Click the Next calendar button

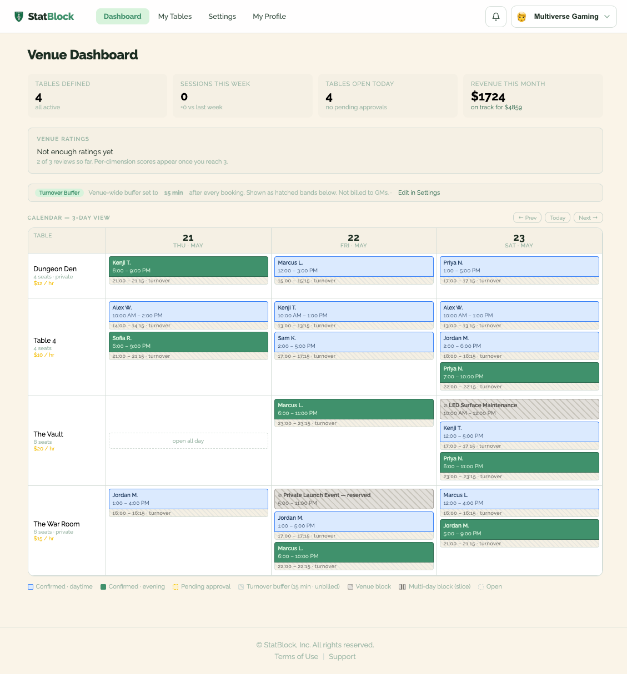pyautogui.click(x=588, y=217)
